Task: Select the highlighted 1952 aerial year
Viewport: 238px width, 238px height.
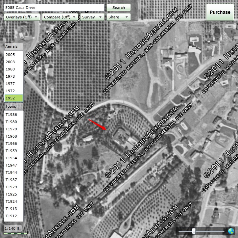Action: click(14, 98)
